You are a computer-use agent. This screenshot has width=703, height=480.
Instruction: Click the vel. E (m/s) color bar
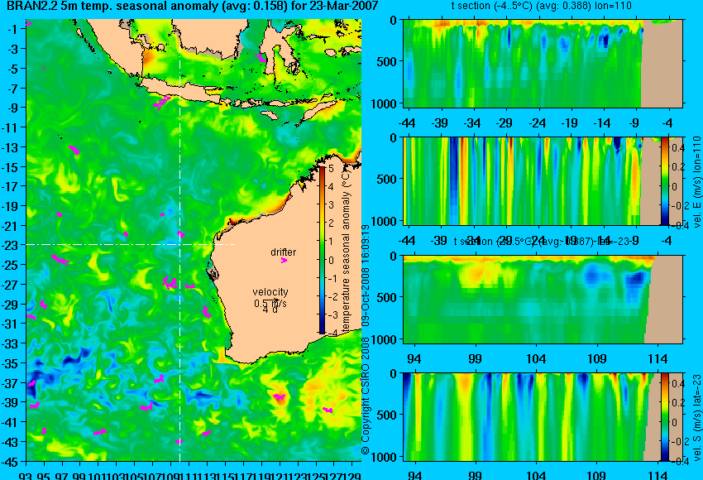click(x=664, y=180)
